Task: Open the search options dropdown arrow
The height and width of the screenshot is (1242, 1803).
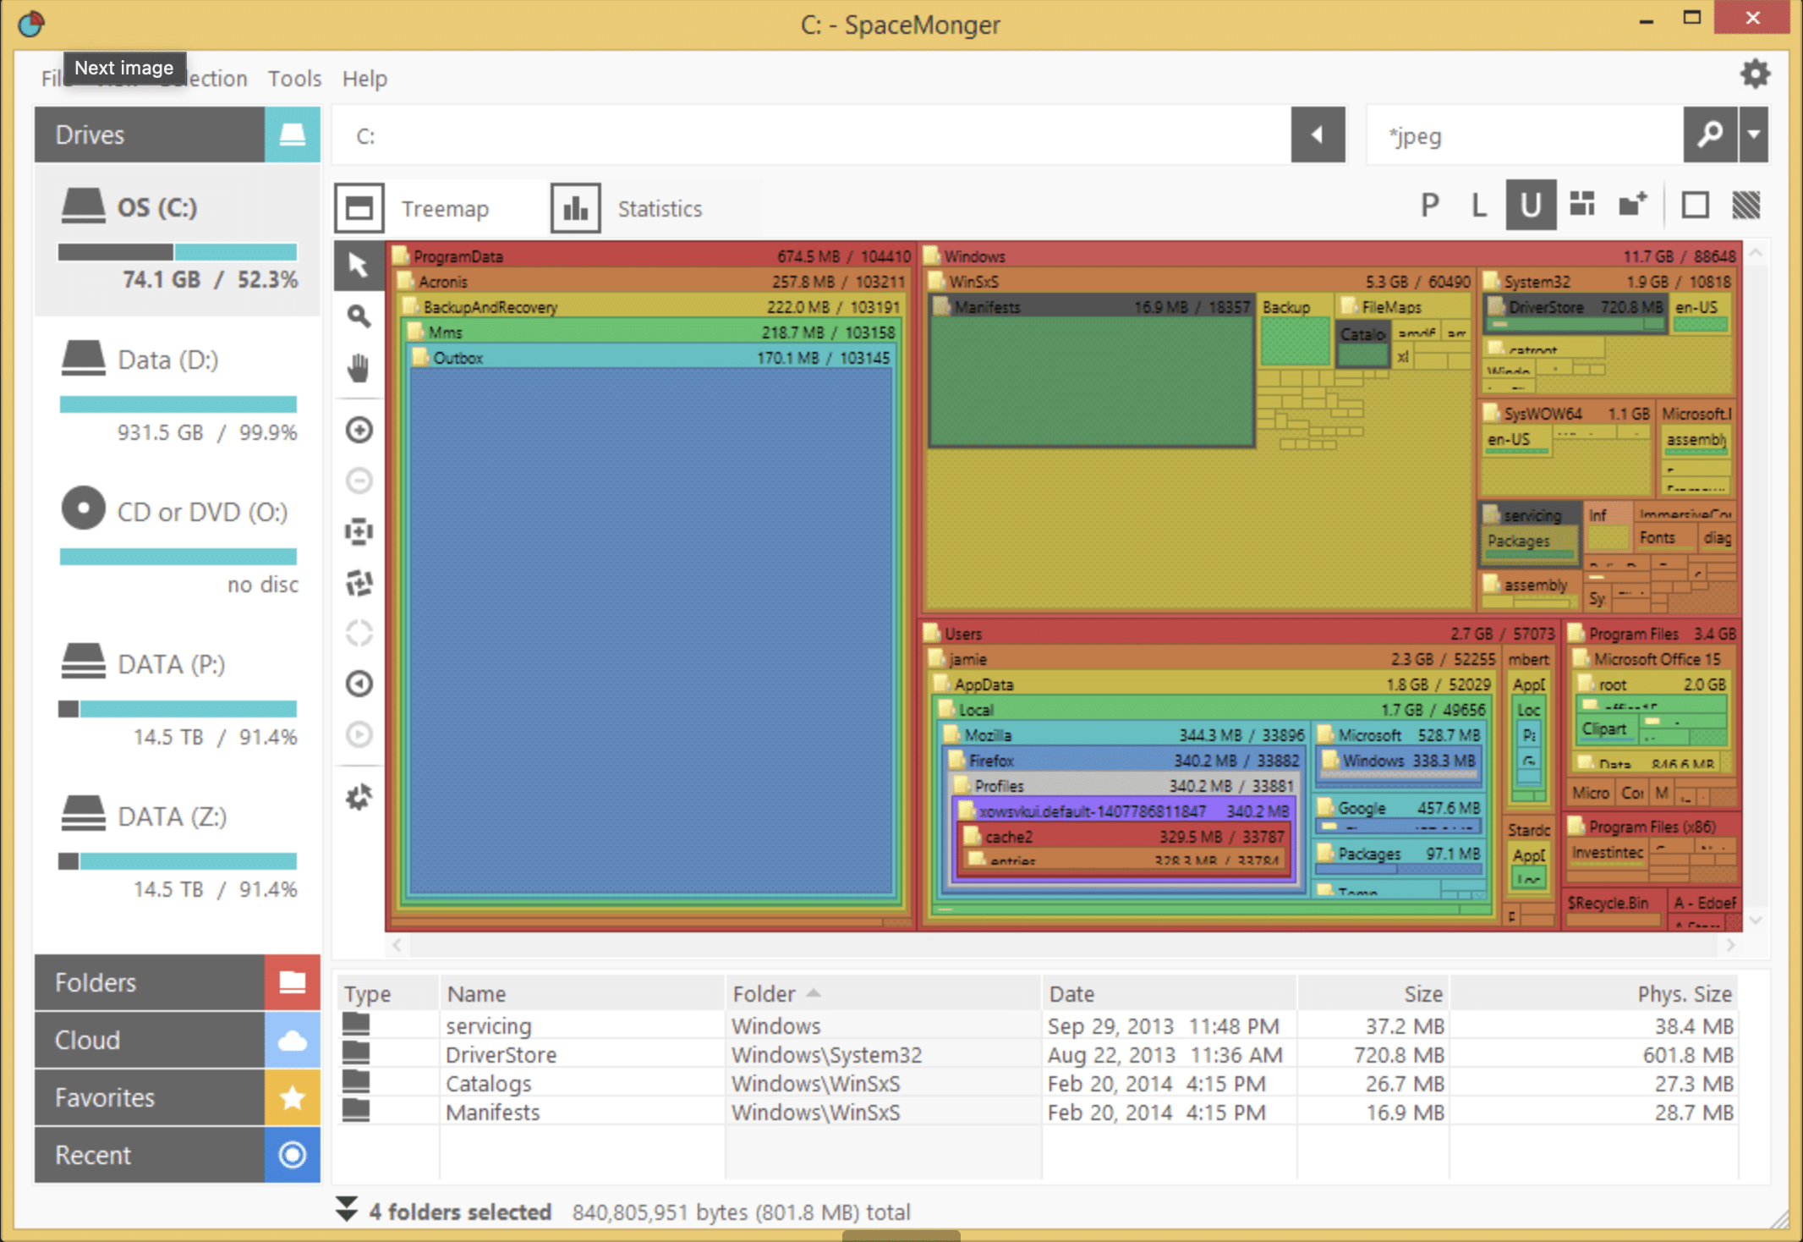Action: pos(1752,135)
